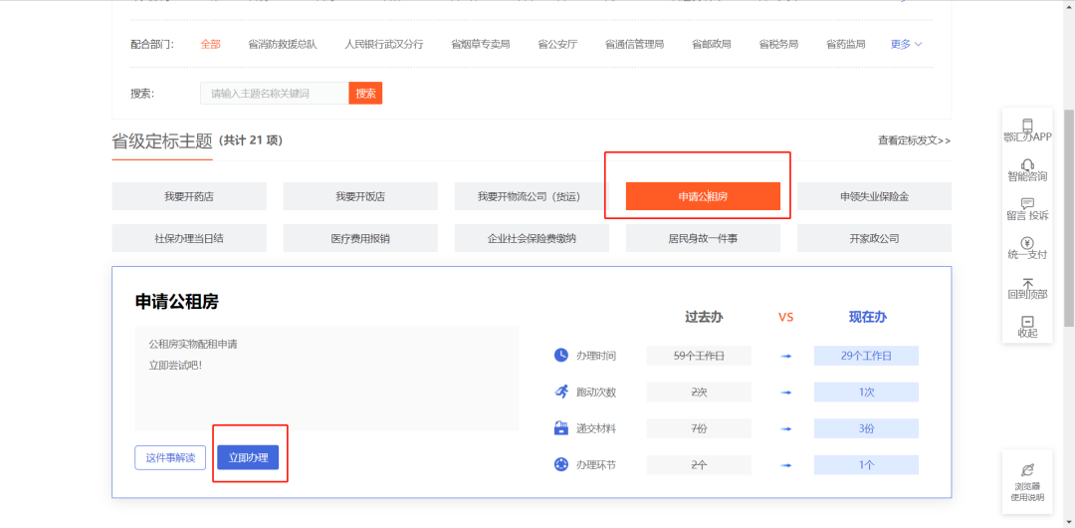
Task: Open 浏览器使用说明 browser guide icon
Action: (1027, 470)
